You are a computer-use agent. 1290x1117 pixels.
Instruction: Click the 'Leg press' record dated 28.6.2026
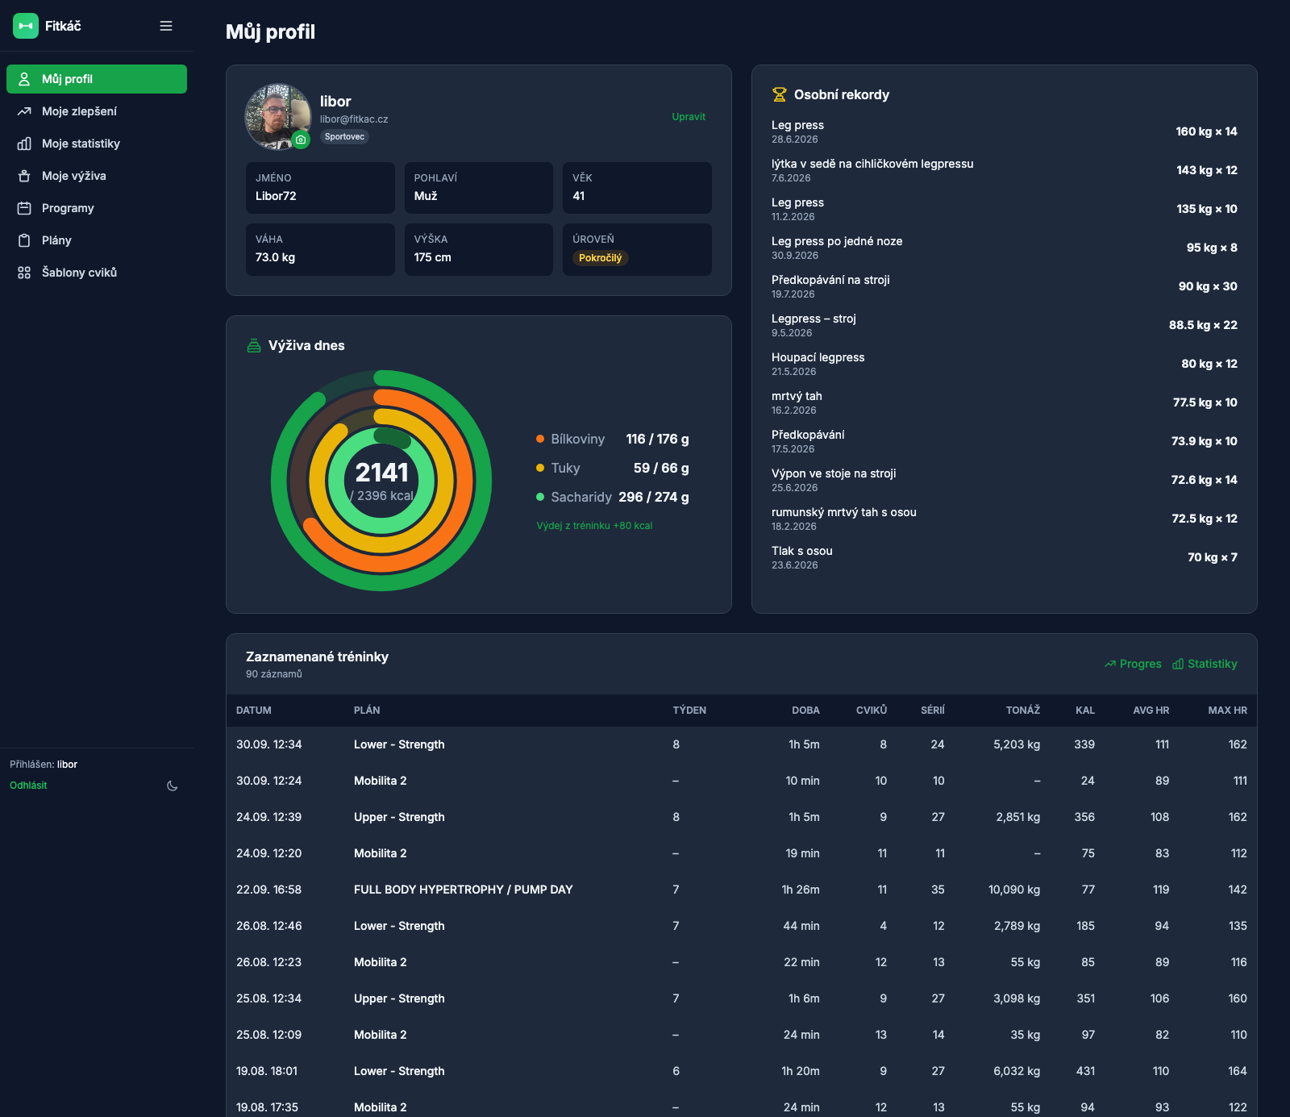coord(1004,131)
